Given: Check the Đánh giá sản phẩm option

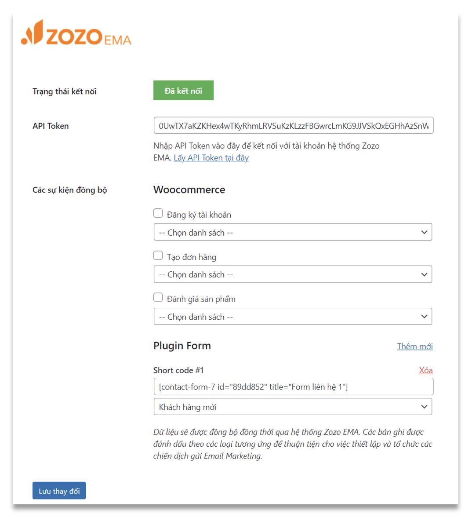Looking at the screenshot, I should point(158,297).
